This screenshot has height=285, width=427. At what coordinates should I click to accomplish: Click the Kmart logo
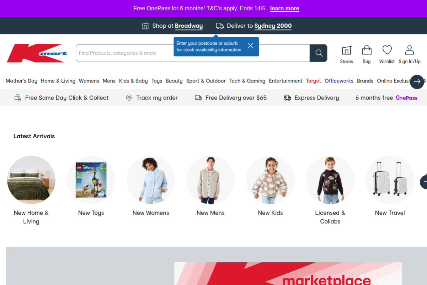[37, 53]
